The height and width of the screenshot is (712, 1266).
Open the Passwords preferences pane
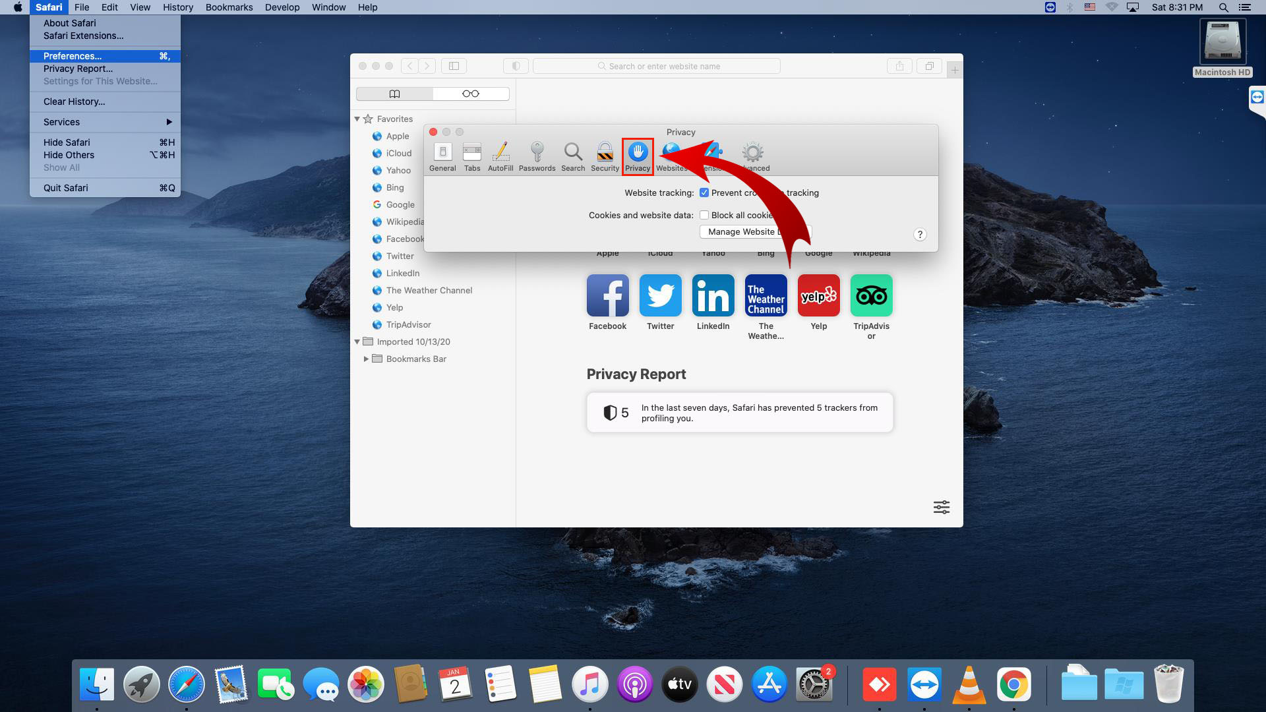537,156
